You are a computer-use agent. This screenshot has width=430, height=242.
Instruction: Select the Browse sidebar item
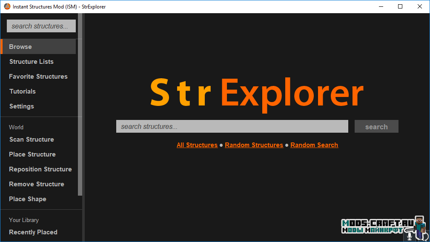pyautogui.click(x=20, y=47)
